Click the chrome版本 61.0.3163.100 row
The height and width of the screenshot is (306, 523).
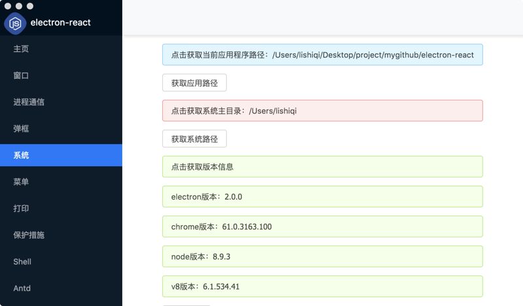point(322,226)
